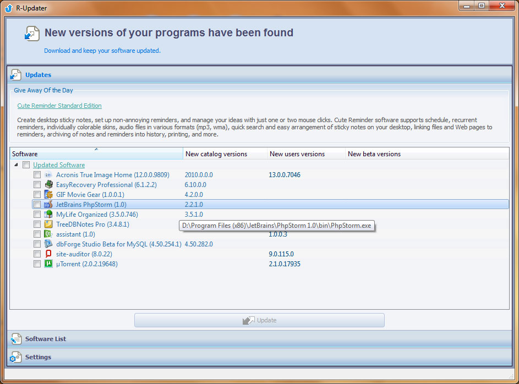Check the dbForge Studio Beta checkbox
Viewport: 519px width, 384px height.
37,244
